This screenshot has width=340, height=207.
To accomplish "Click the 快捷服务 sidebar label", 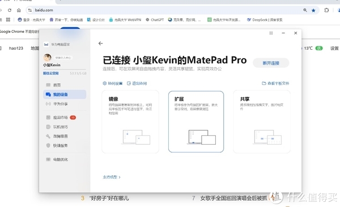I will click(x=61, y=145).
